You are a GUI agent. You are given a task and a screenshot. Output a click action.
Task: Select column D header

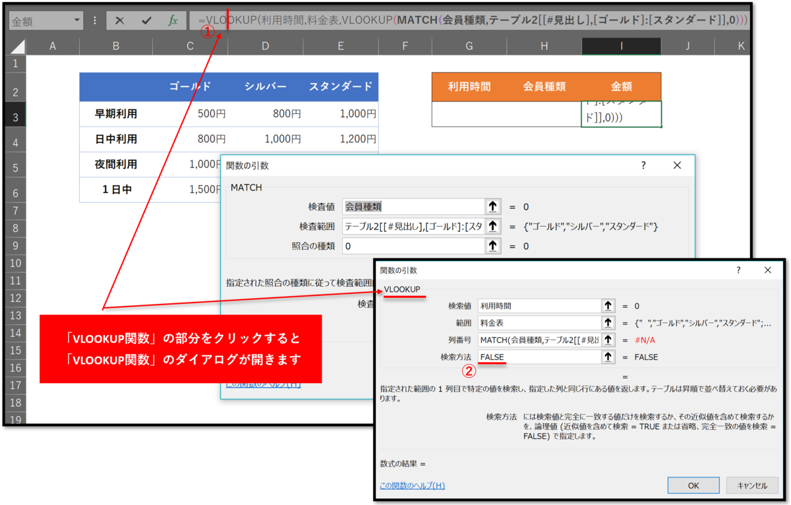click(266, 45)
